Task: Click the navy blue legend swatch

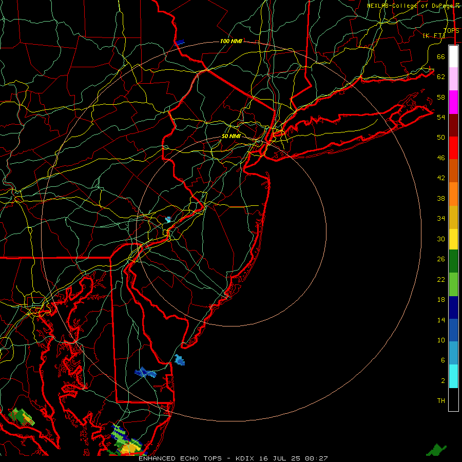Action: tap(453, 307)
